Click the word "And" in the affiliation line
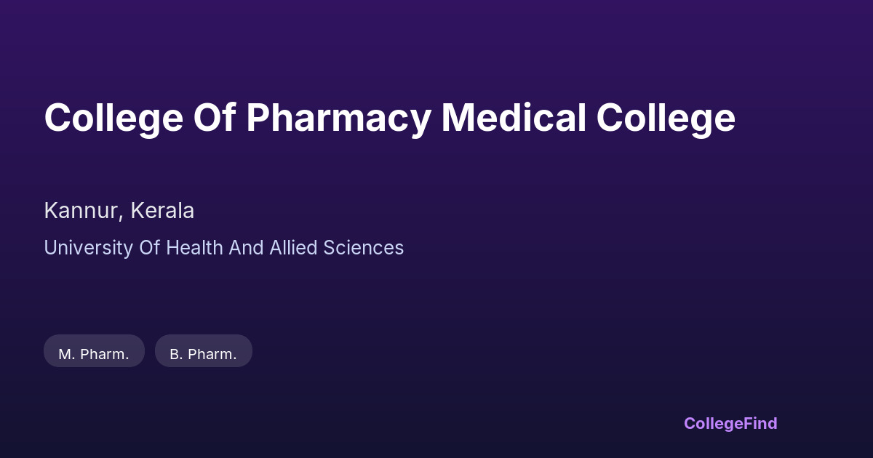Image resolution: width=873 pixels, height=458 pixels. click(246, 248)
